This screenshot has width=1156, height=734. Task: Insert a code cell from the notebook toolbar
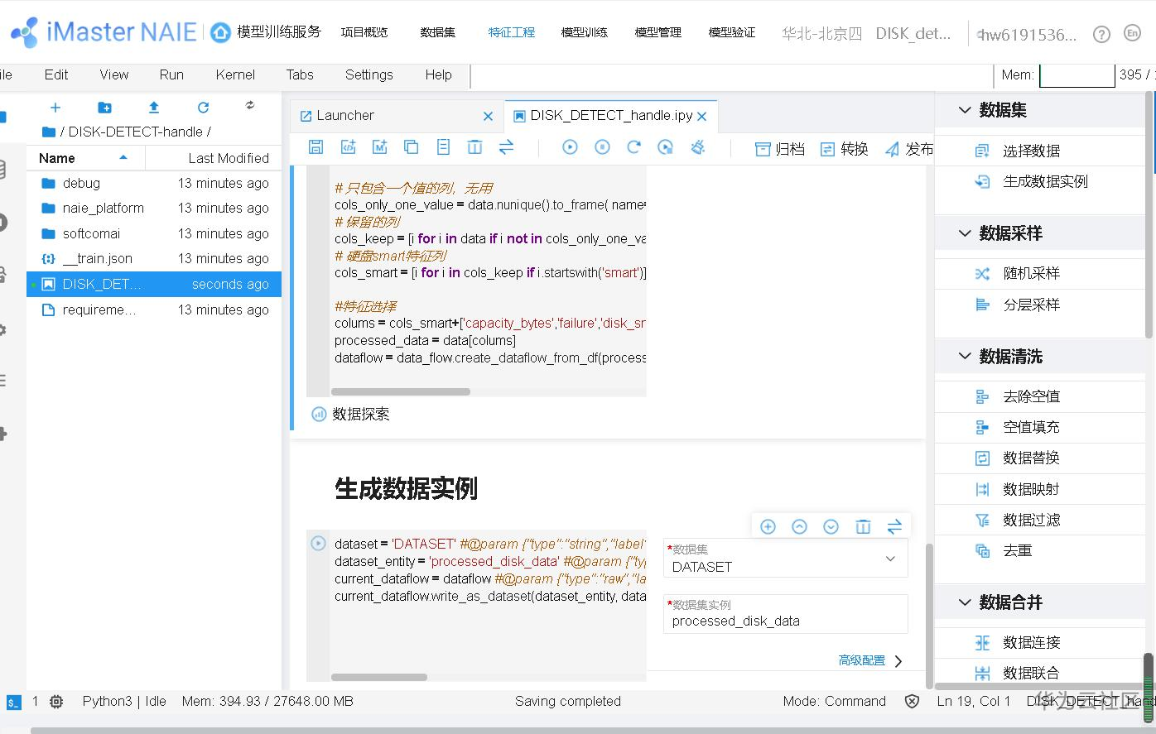pos(348,147)
